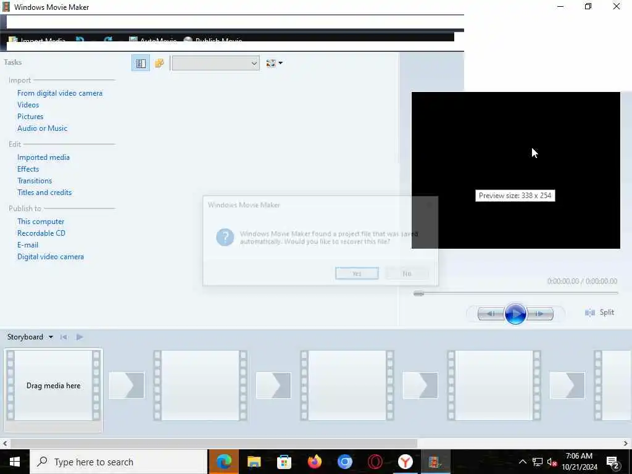Image resolution: width=632 pixels, height=474 pixels.
Task: Open the Pictures import link
Action: tap(30, 117)
